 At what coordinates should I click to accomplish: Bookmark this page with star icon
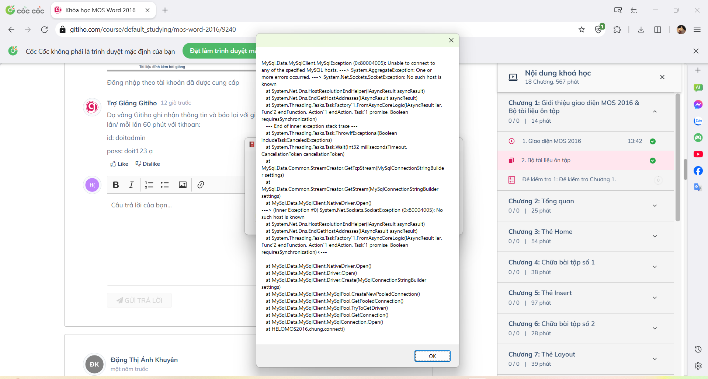click(582, 29)
